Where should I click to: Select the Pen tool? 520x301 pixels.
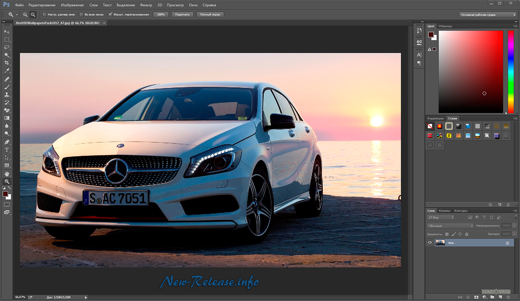click(7, 142)
